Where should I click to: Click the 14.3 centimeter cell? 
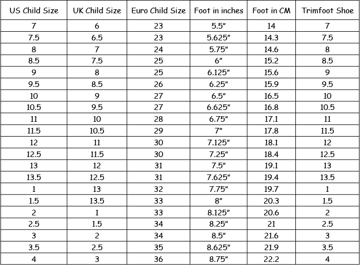[271, 37]
